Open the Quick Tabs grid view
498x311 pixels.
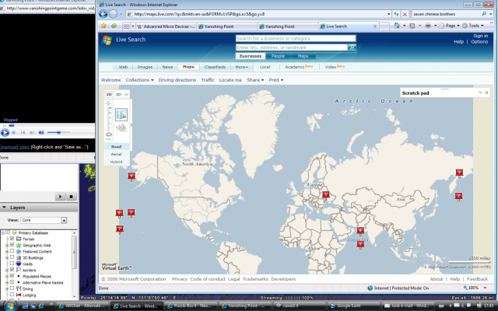[x=126, y=26]
